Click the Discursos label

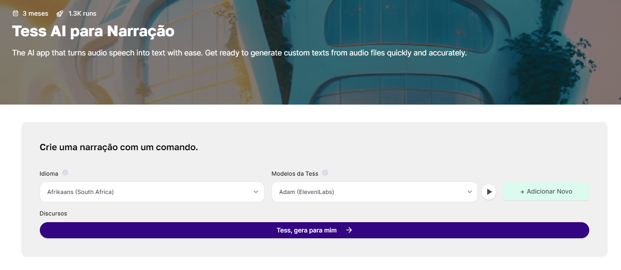coord(53,213)
